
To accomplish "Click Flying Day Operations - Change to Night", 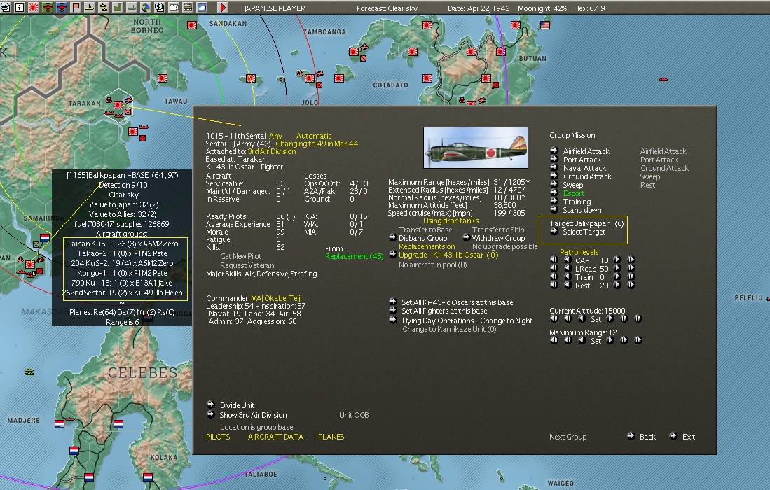I will (393, 320).
